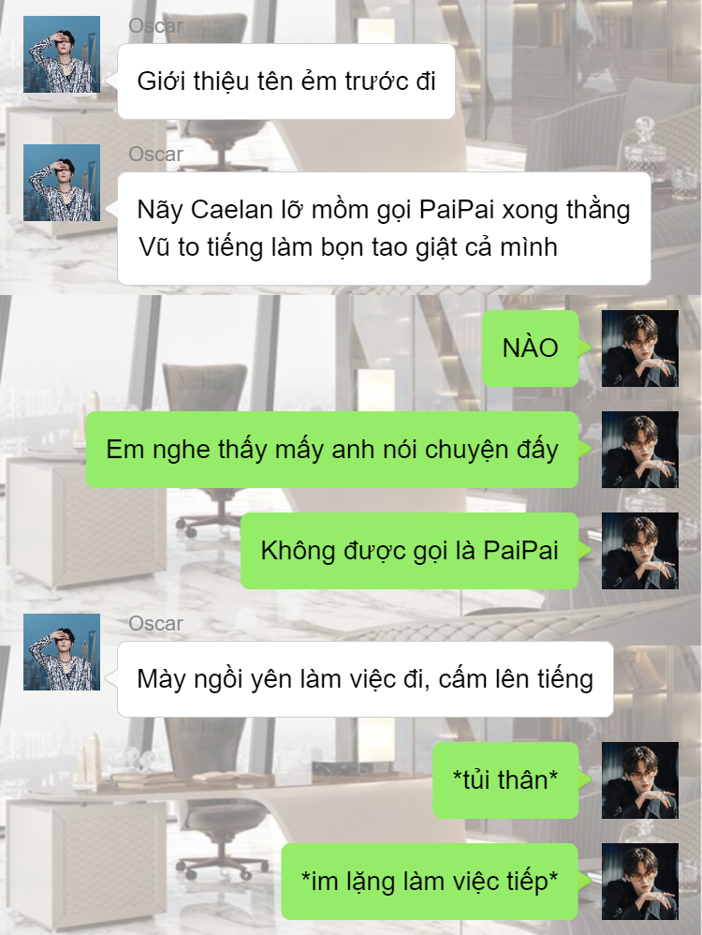Viewport: 702px width, 935px height.
Task: Click the "Giới thiệu tên ẻm trước đi" message bubble
Action: pos(286,82)
